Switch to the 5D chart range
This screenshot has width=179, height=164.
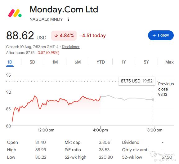33,62
